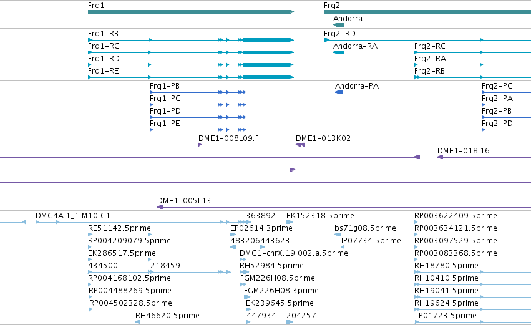
Task: Select the RP004502328.5prime label
Action: tap(130, 303)
